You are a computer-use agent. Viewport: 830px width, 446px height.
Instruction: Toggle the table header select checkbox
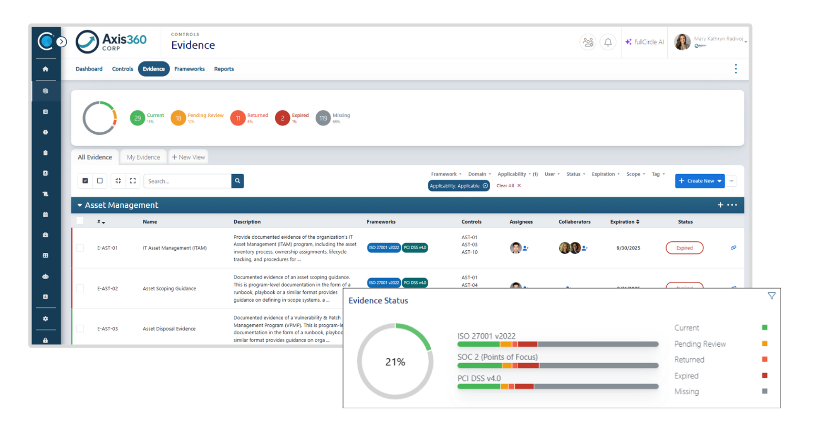[80, 221]
